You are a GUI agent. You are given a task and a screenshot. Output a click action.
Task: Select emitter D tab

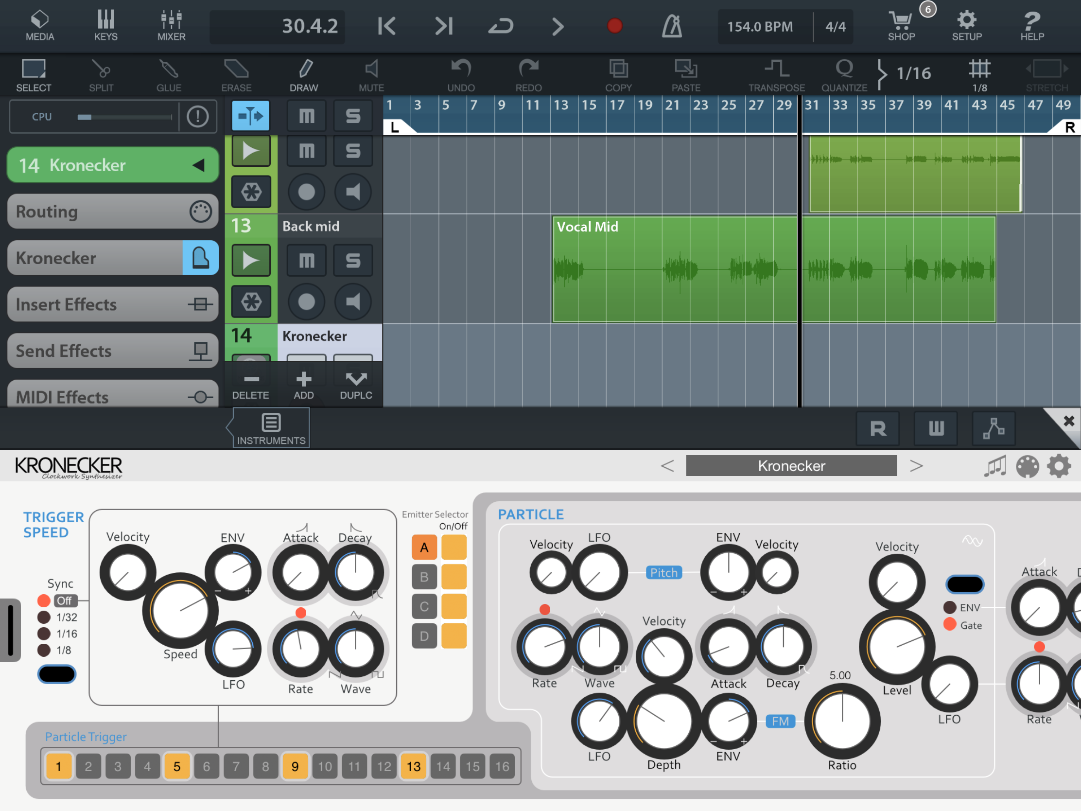[424, 636]
